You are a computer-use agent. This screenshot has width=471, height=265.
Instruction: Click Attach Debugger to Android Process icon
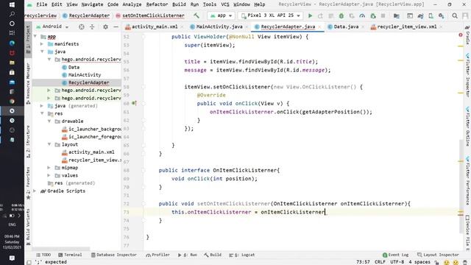[373, 15]
